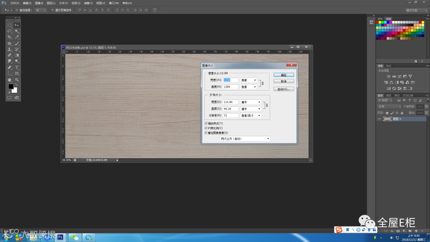Open the resolution unit dropdown 像素/英寸
This screenshot has width=430, height=242.
pos(250,115)
